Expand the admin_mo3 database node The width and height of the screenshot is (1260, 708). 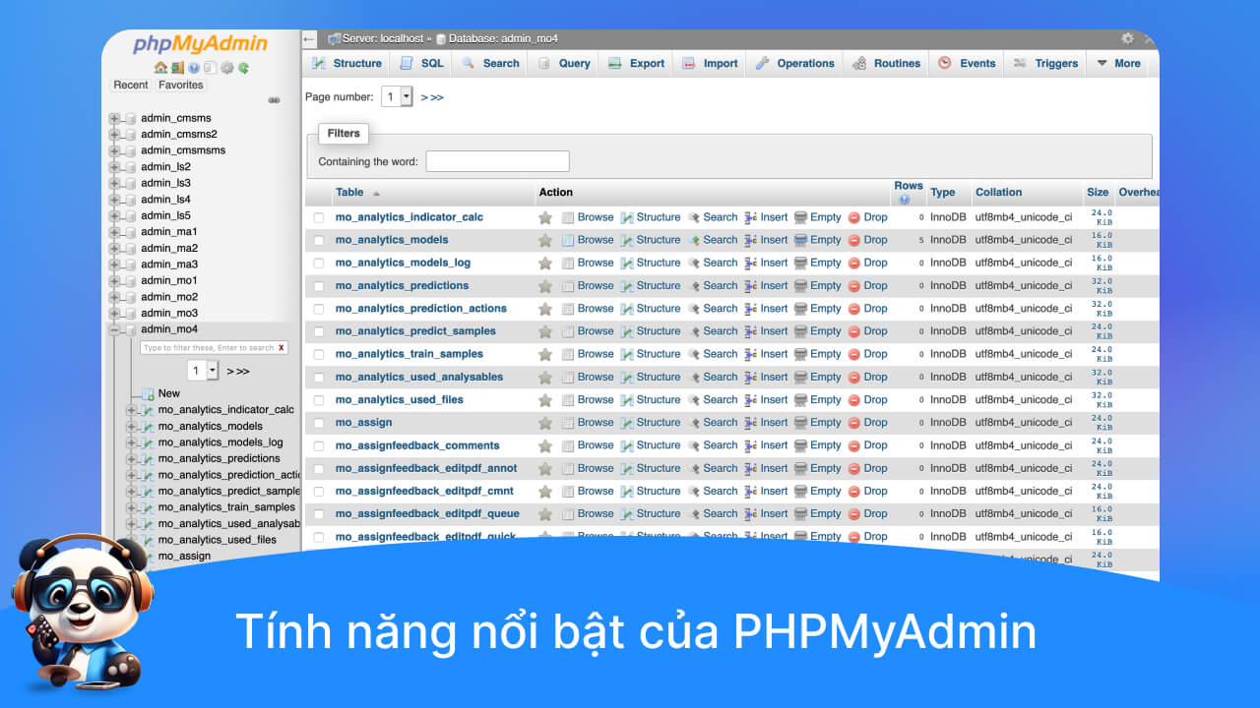[114, 313]
